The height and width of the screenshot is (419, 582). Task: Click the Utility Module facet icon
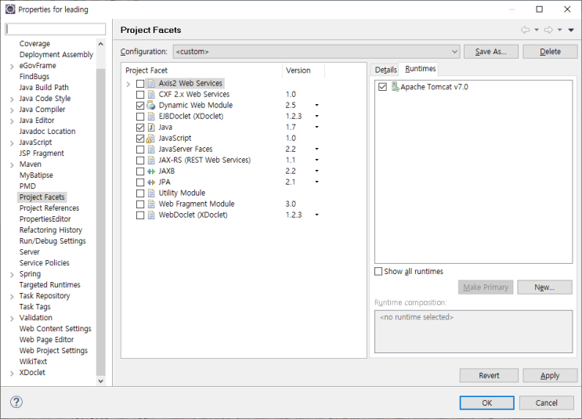(151, 193)
